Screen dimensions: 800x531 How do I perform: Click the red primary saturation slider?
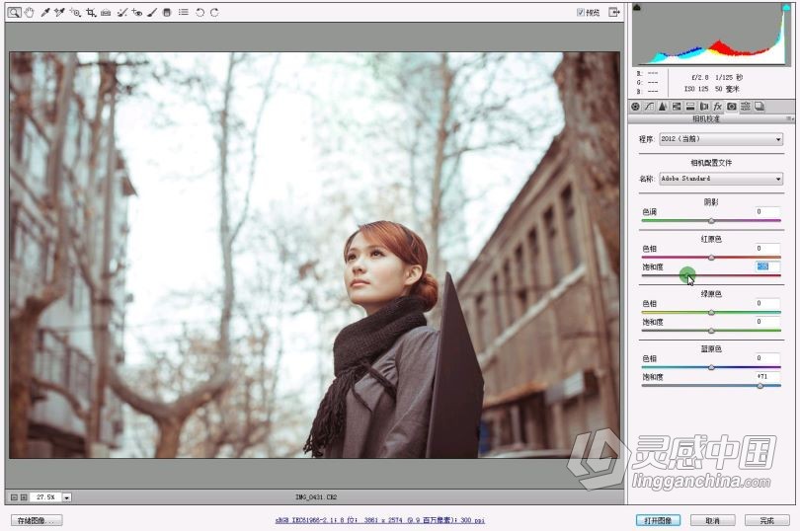tap(711, 276)
